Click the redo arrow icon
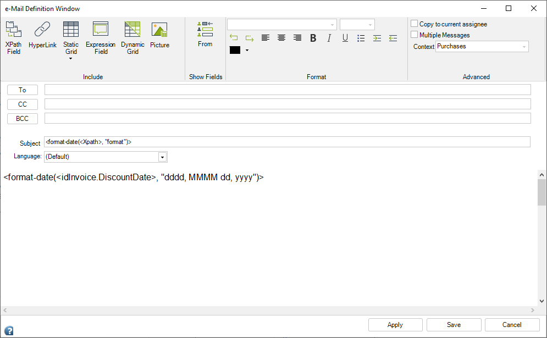The width and height of the screenshot is (547, 338). [x=250, y=38]
